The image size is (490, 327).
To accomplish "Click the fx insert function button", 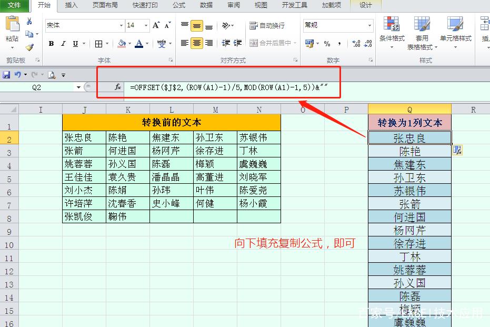I will point(118,87).
